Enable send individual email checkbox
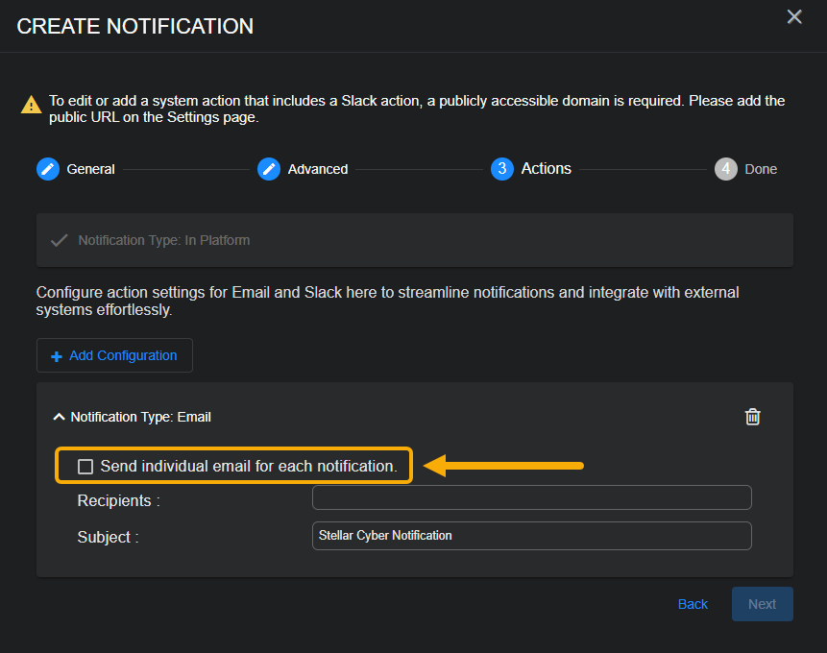 tap(85, 467)
